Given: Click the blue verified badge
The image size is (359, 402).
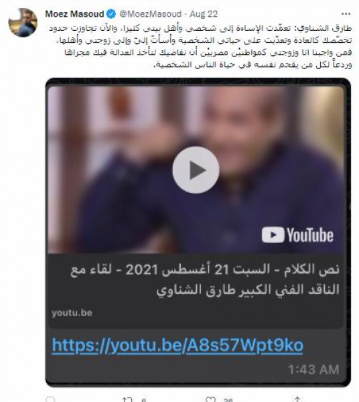Looking at the screenshot, I should coord(111,14).
